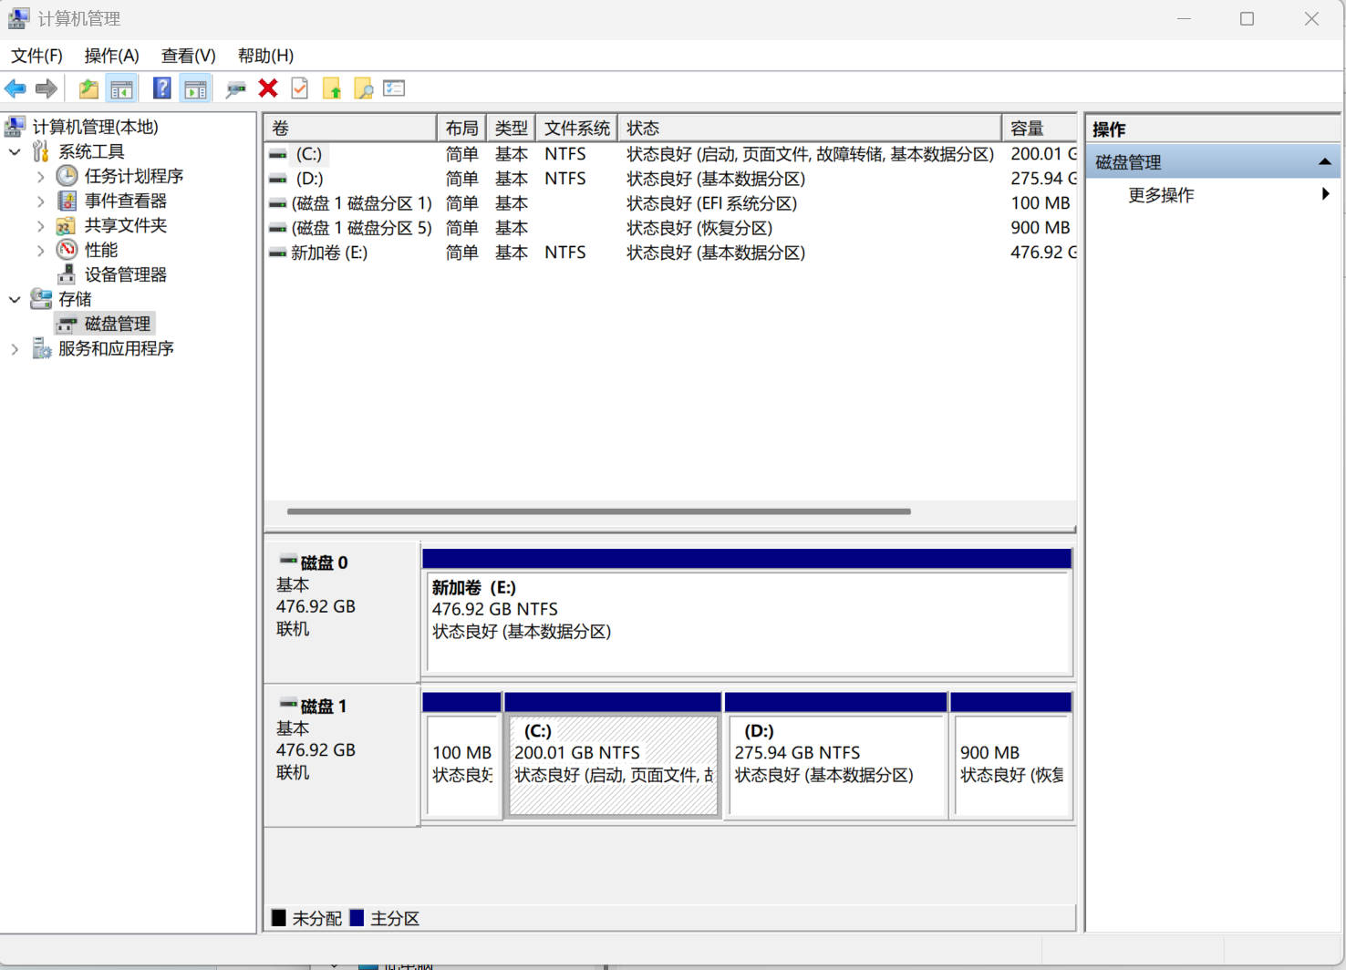This screenshot has height=970, width=1346.
Task: Click the drive icon beside (C:) volume row
Action: pos(277,155)
